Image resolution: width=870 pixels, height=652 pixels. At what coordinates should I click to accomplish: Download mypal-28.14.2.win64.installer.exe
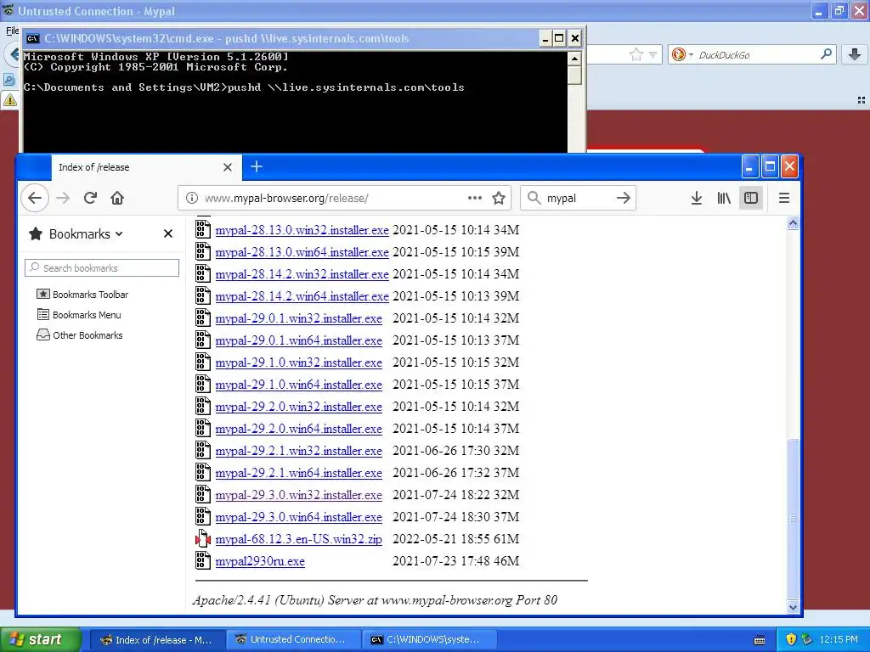point(302,296)
